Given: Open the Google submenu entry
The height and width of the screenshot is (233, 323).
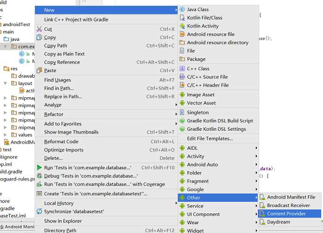Looking at the screenshot, I should (218, 189).
